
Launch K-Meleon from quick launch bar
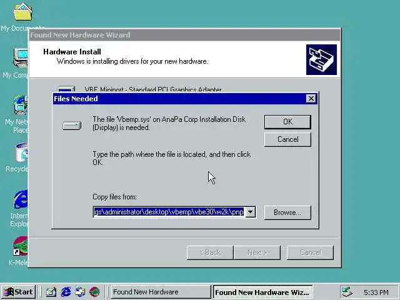(94, 292)
